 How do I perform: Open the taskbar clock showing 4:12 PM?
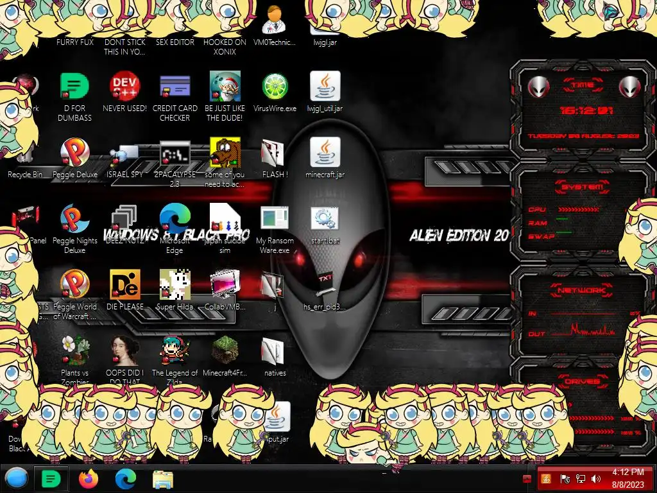[627, 478]
